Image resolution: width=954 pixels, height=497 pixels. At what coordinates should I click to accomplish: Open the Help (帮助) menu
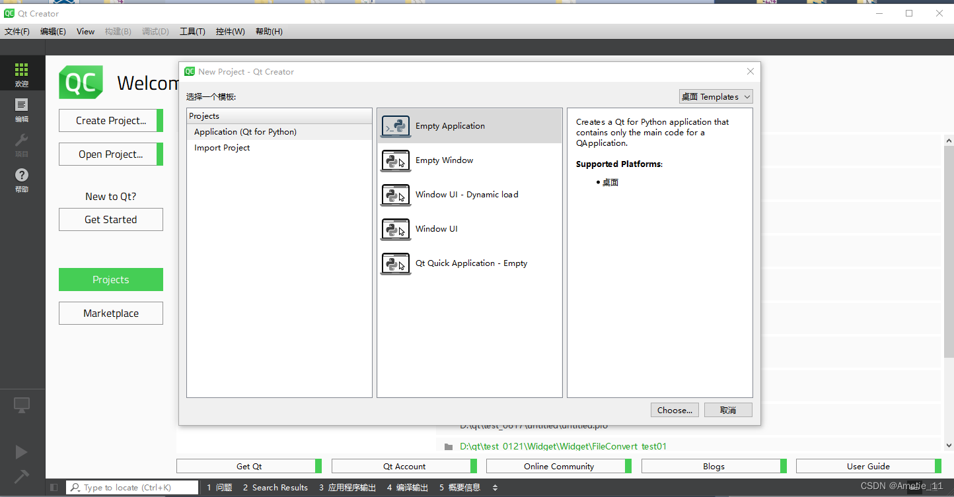[269, 31]
